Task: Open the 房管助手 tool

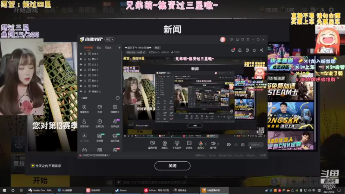Action: point(84,123)
